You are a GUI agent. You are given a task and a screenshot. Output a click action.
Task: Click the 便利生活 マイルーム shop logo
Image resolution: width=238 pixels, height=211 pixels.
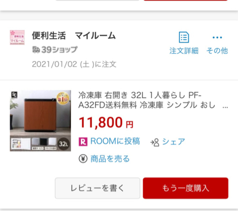pos(17,37)
